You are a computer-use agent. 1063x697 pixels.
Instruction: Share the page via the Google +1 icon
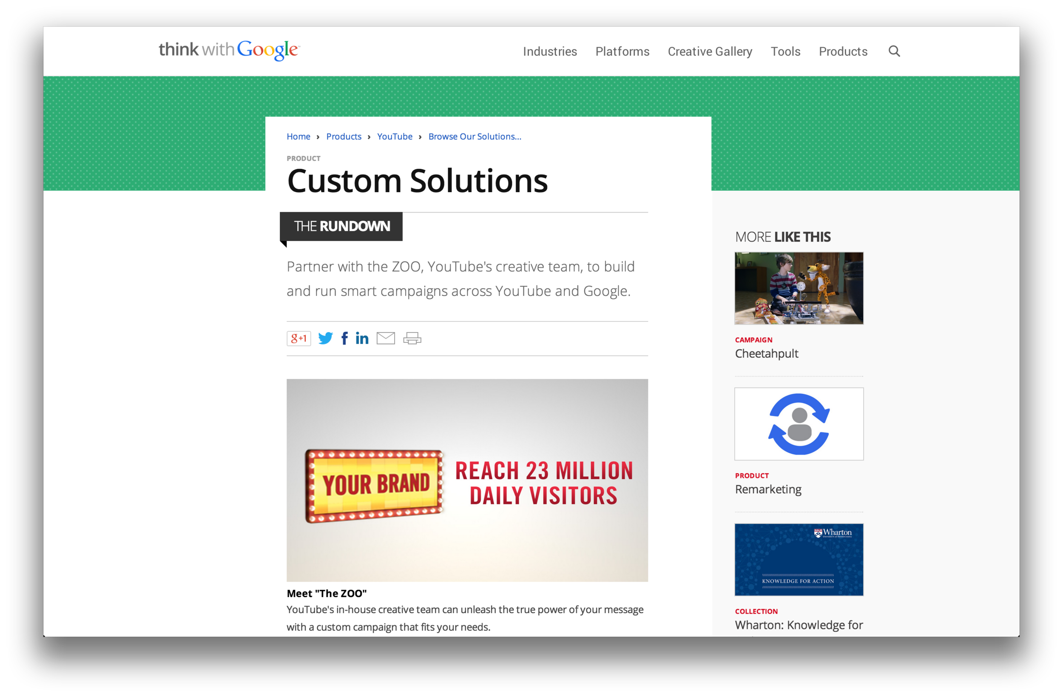click(298, 338)
